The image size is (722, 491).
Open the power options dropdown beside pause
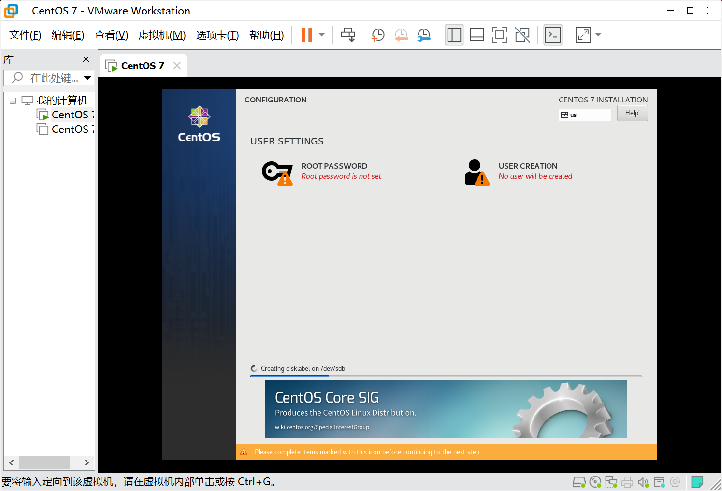pos(322,35)
